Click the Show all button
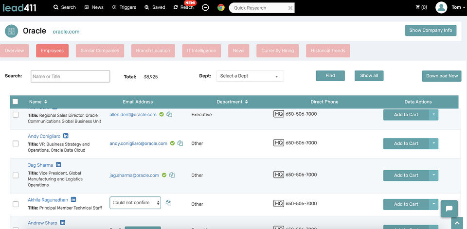 pos(369,76)
